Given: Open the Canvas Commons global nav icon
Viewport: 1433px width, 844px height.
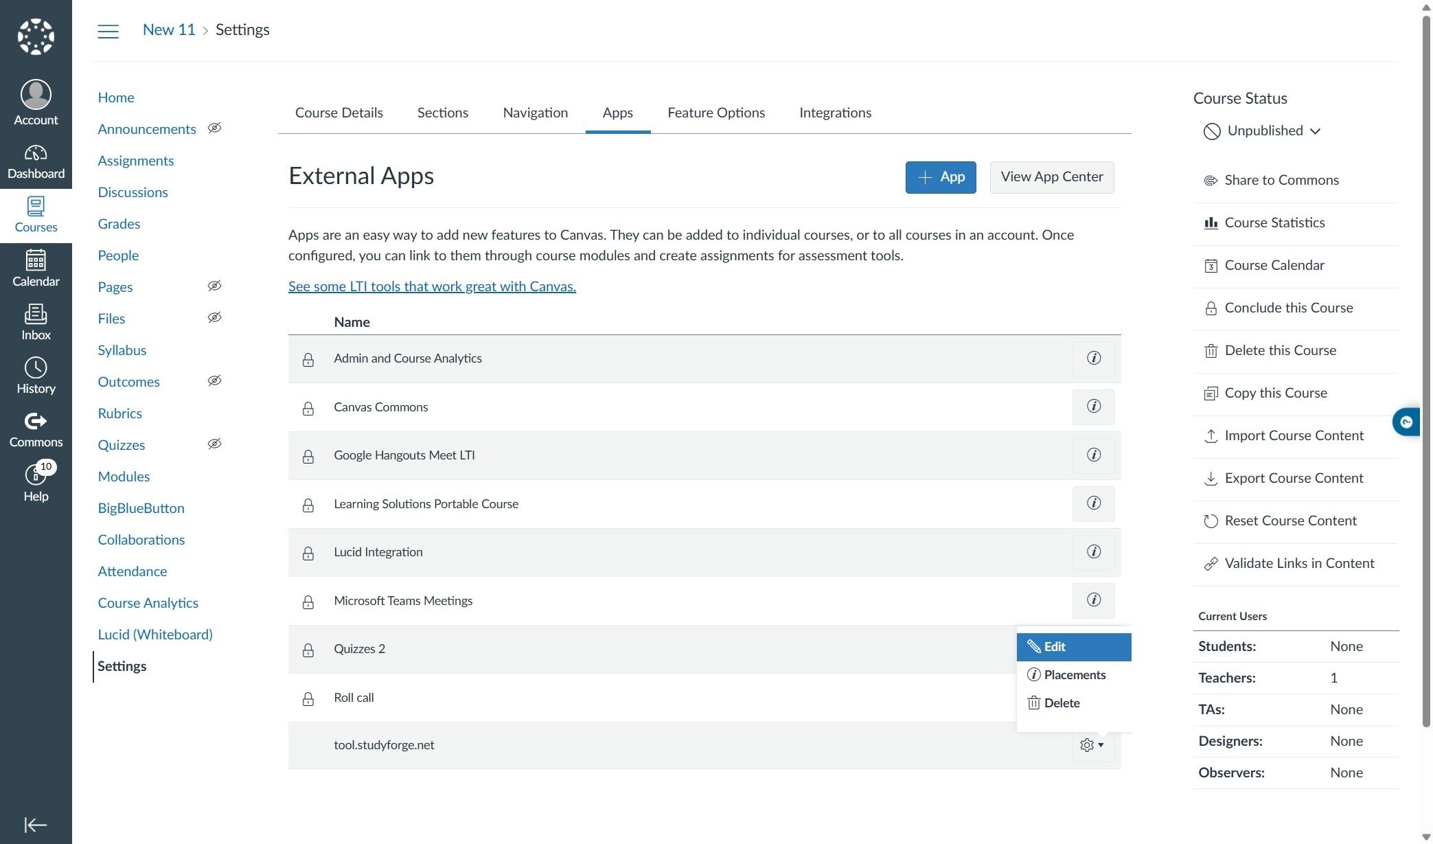Looking at the screenshot, I should click(x=36, y=429).
